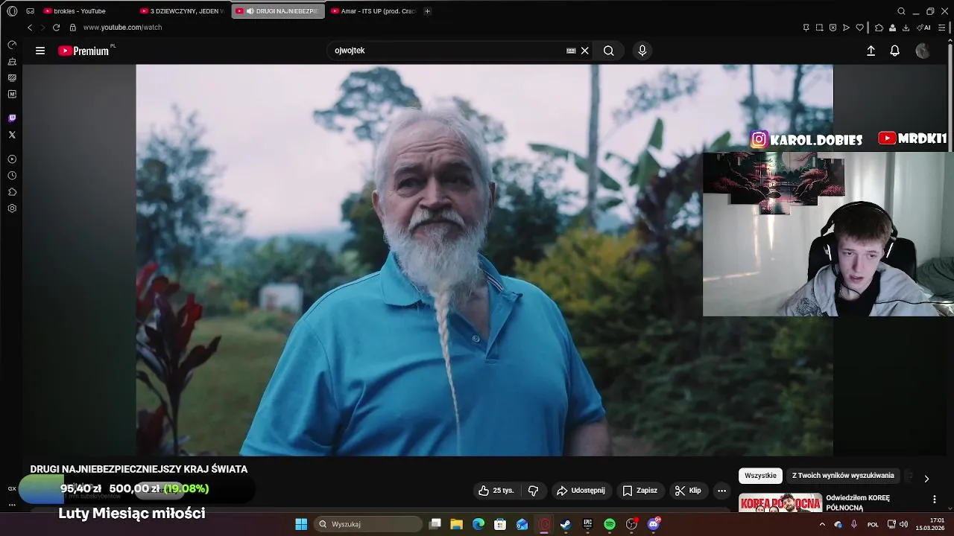Open Steam from the taskbar
The width and height of the screenshot is (954, 536).
[566, 524]
